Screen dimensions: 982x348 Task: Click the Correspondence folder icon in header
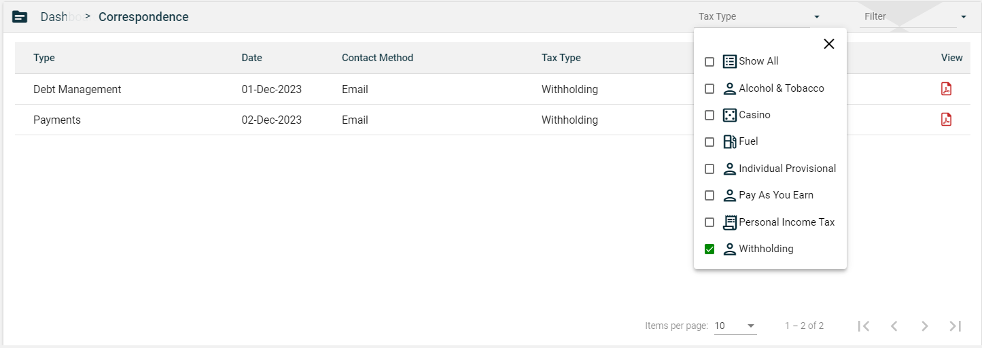(x=20, y=17)
